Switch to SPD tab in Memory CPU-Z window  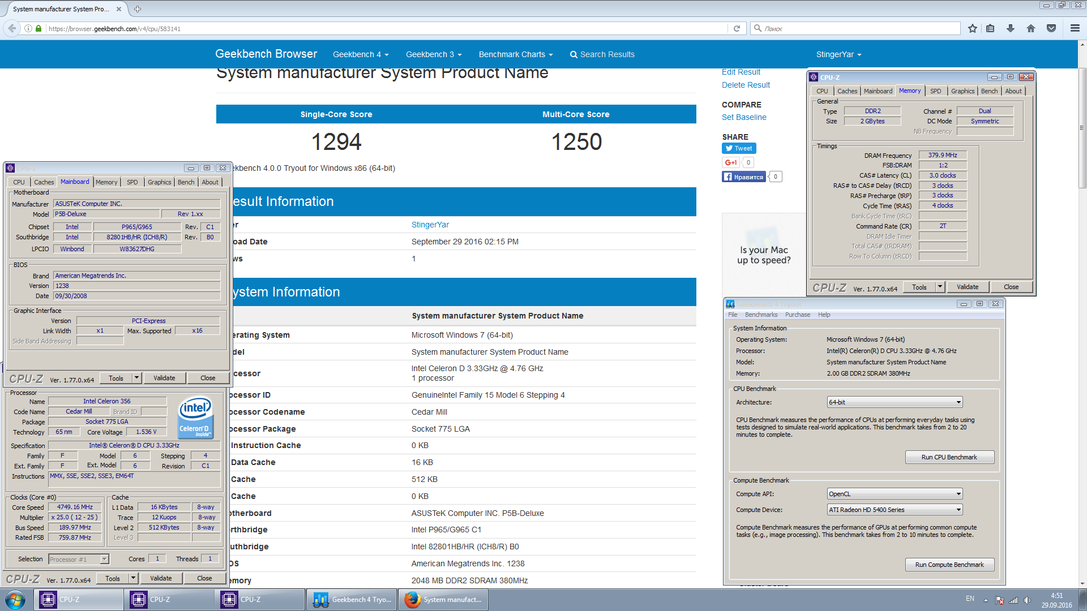935,91
